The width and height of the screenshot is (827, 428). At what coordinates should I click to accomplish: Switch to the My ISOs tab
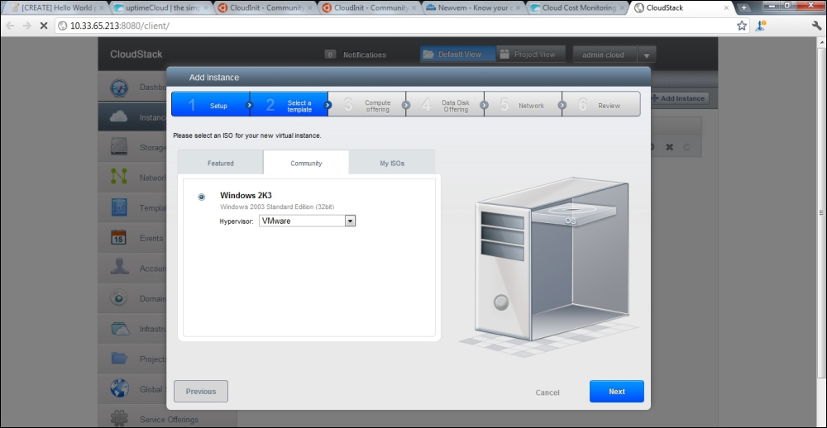click(392, 163)
